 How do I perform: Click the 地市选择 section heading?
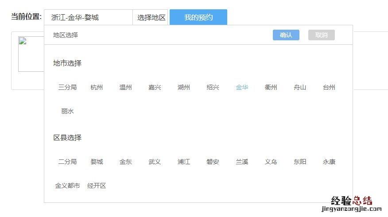click(67, 63)
